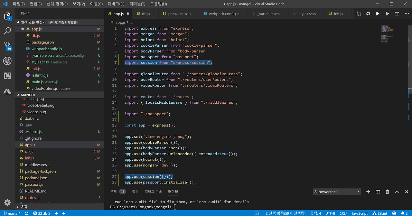Image resolution: width=412 pixels, height=216 pixels.
Task: Split the editor with split icon
Action: 397,14
